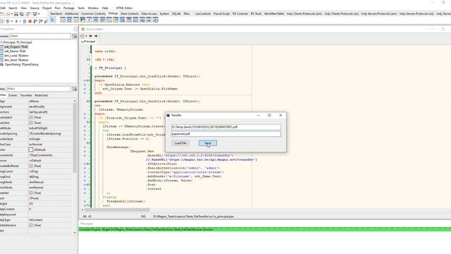Click the file name field in Transfer dialog
This screenshot has height=254, width=451.
tap(225, 134)
